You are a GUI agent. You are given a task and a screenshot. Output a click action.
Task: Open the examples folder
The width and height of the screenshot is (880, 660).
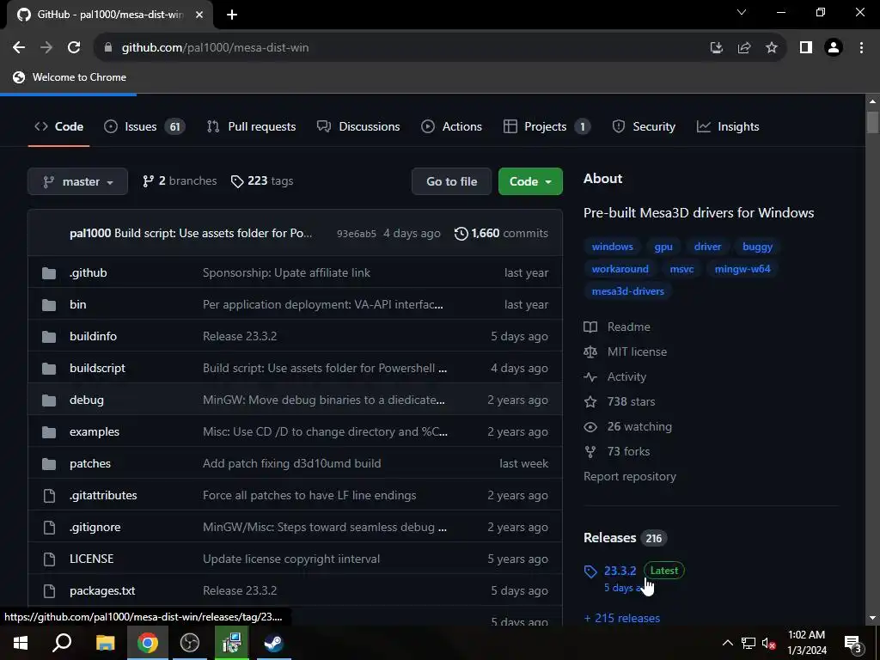point(95,431)
